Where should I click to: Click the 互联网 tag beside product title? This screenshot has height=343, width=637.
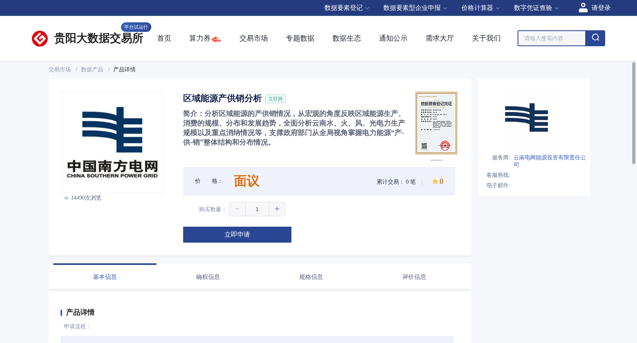pos(276,99)
